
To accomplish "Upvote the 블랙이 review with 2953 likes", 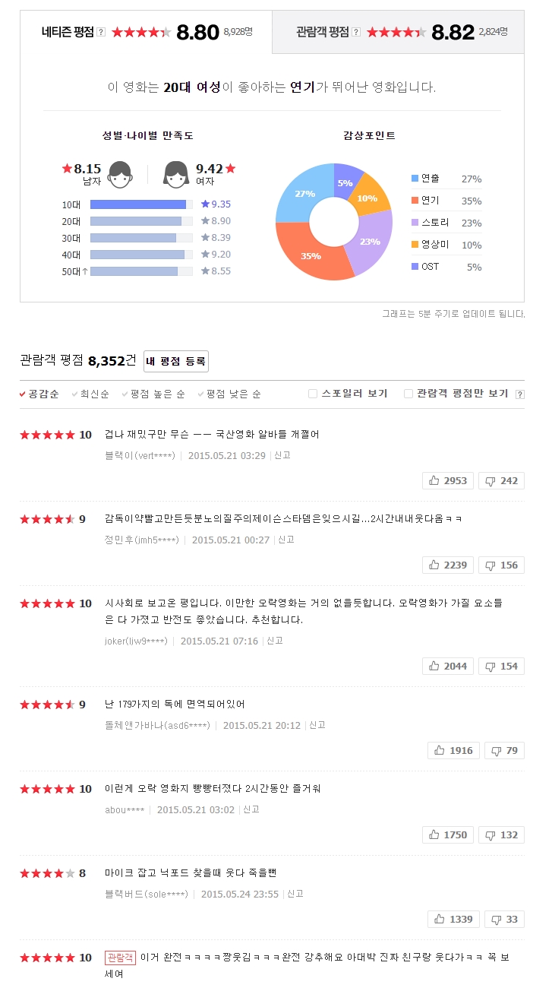I will 448,480.
